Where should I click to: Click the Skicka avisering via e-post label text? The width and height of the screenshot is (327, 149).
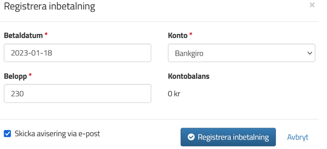click(57, 134)
